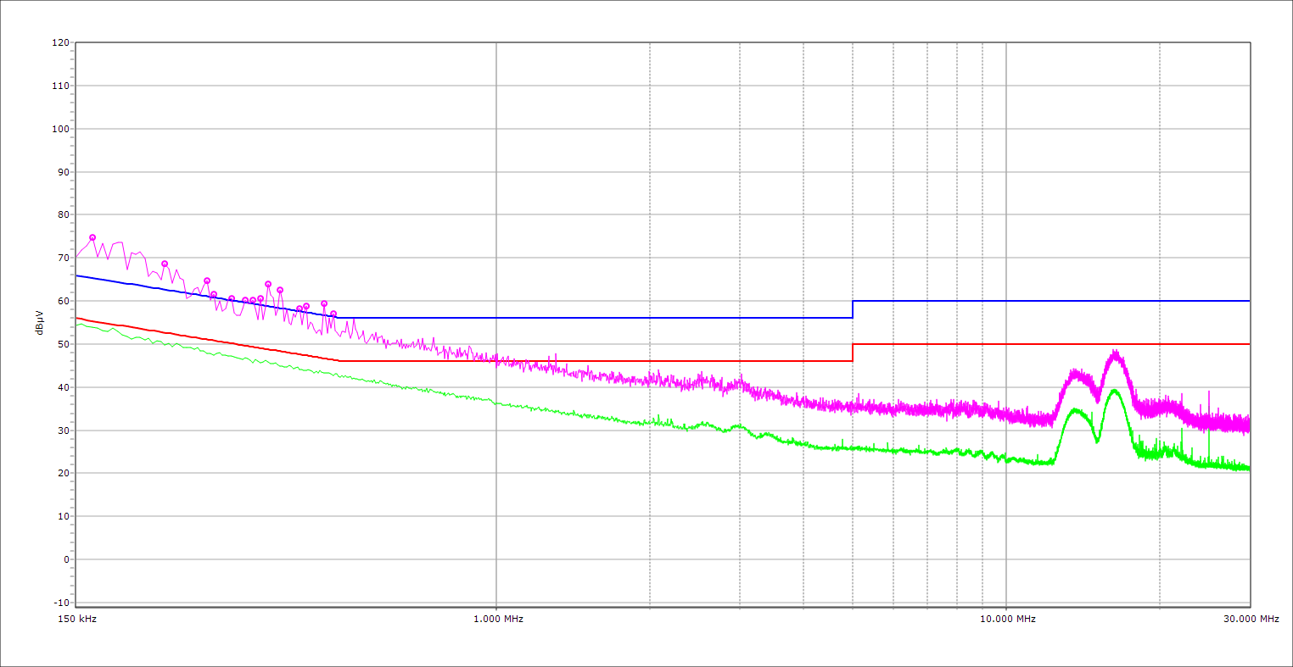Screen dimensions: 1293x667
Task: Click the 60 y-axis tick label
Action: point(63,301)
